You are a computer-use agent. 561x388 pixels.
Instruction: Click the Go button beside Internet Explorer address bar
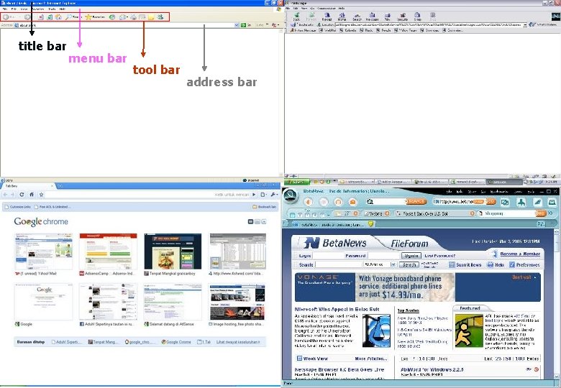[x=245, y=25]
